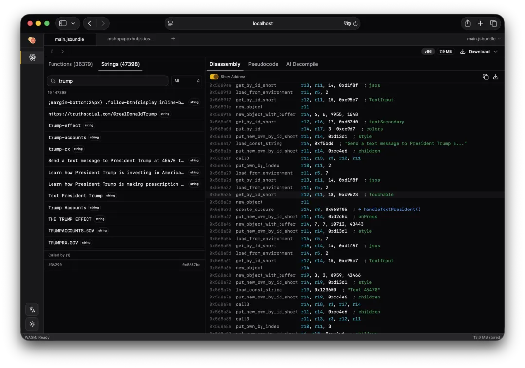Click the 7.9 MB size badge
Image resolution: width=525 pixels, height=368 pixels.
tap(445, 51)
